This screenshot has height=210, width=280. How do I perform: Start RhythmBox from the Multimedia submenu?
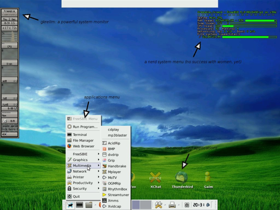click(x=116, y=189)
